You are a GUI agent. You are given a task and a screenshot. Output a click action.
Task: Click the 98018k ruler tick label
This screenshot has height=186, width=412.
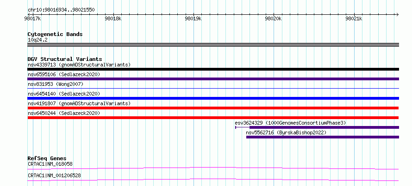tap(113, 18)
